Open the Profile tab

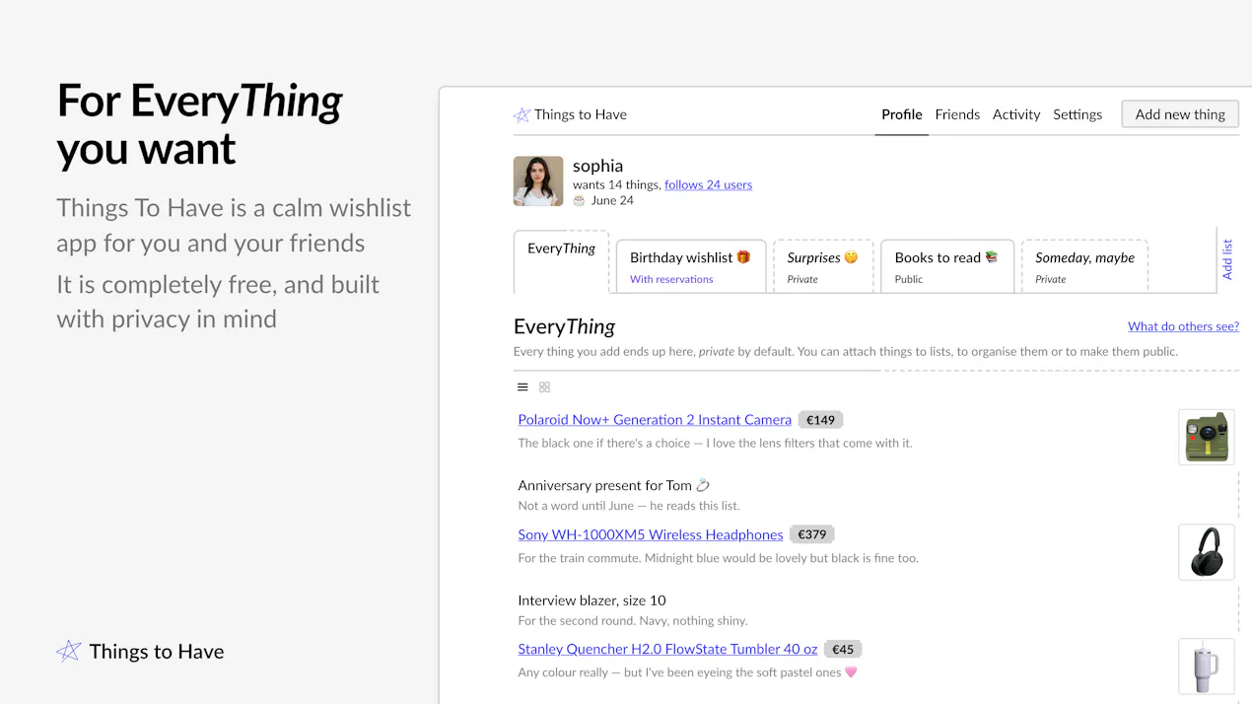902,114
